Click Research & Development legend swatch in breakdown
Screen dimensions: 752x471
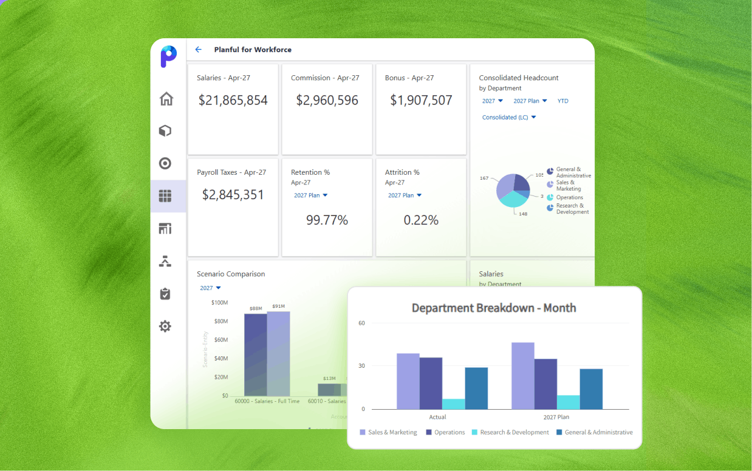(x=474, y=432)
